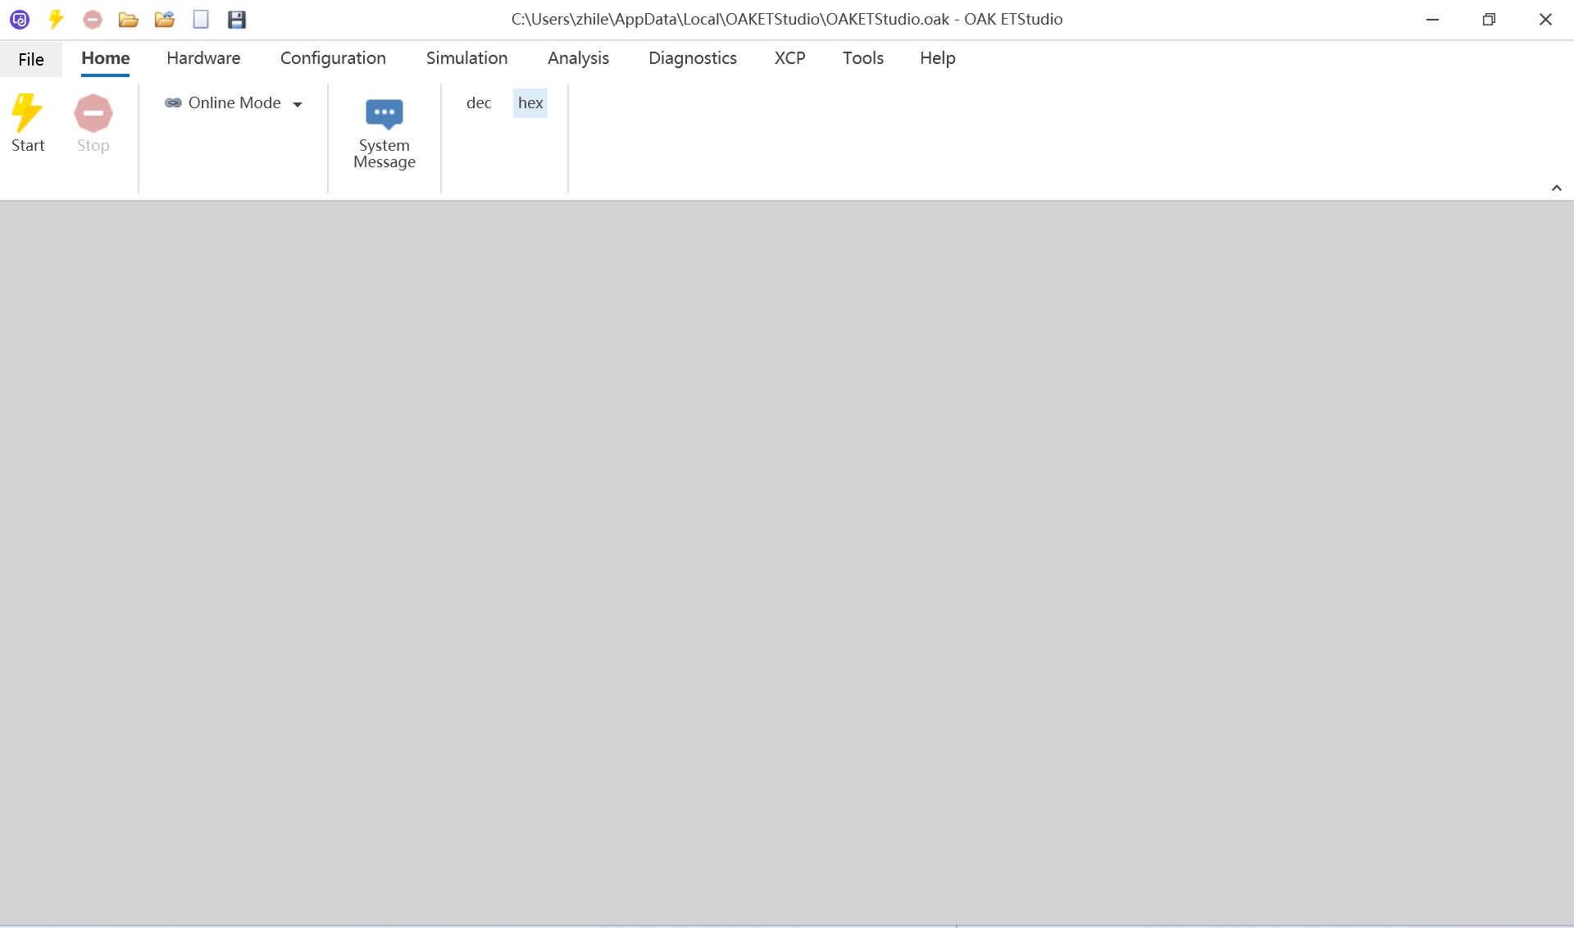Viewport: 1574px width, 928px height.
Task: Restore down the application window
Action: 1489,19
